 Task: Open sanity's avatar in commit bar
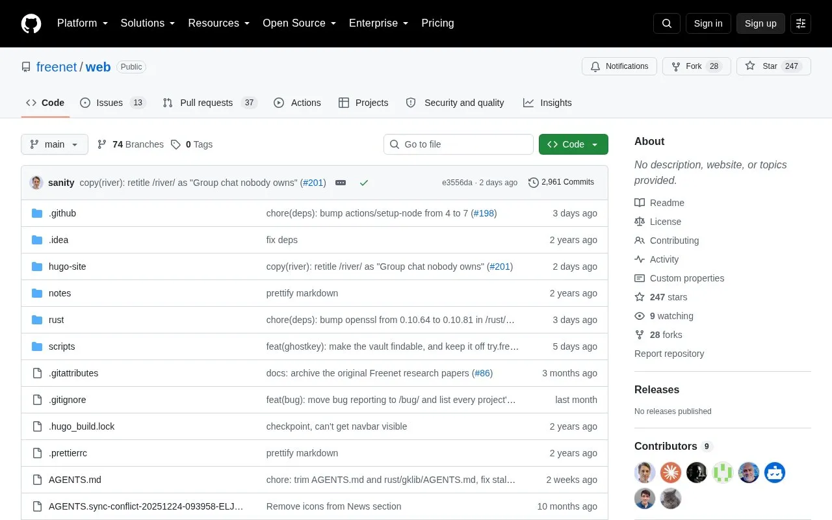click(x=36, y=183)
